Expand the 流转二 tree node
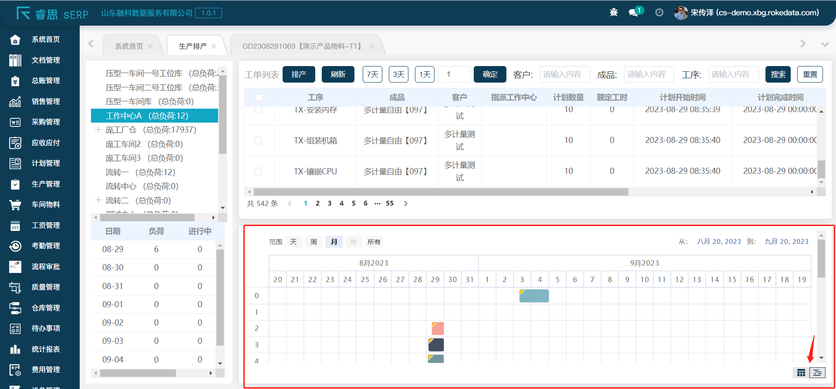The width and height of the screenshot is (836, 389). point(98,200)
